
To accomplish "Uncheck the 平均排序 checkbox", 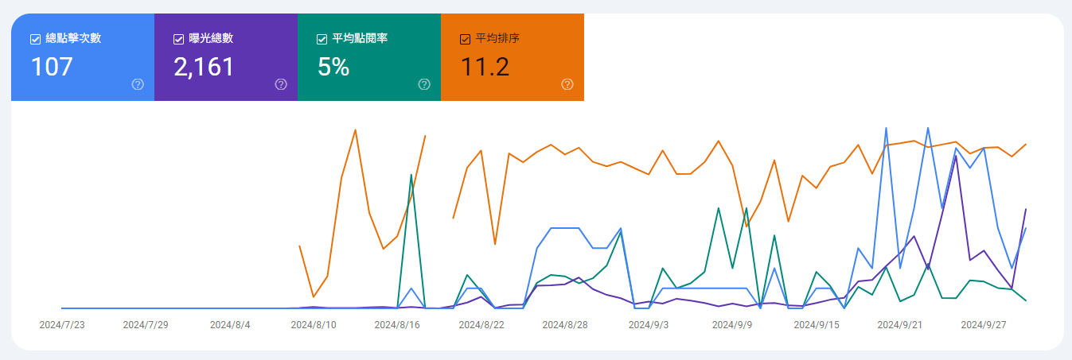I will click(465, 39).
